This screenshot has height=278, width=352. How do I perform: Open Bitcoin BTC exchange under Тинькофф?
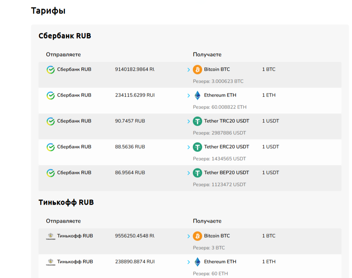tap(217, 236)
